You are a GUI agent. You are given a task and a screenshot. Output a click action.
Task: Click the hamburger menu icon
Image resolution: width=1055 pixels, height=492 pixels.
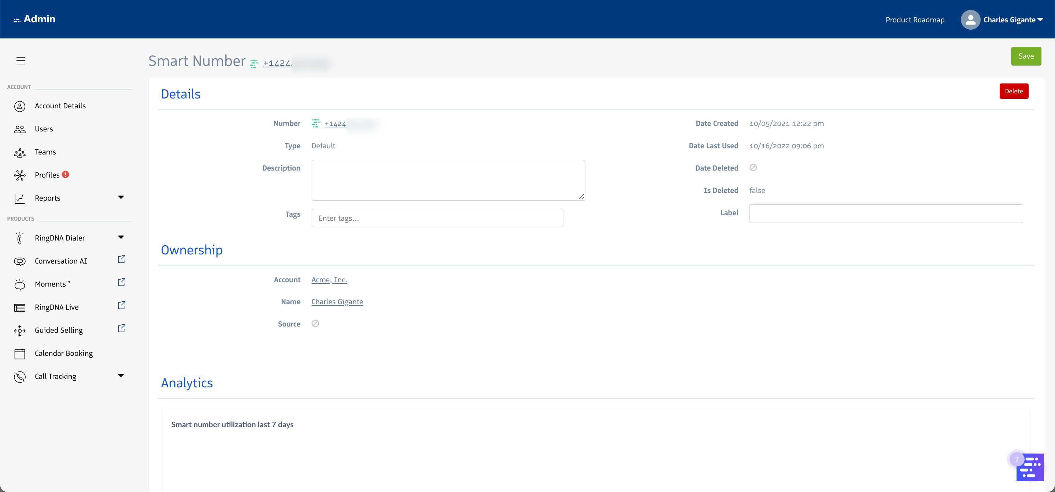click(21, 60)
